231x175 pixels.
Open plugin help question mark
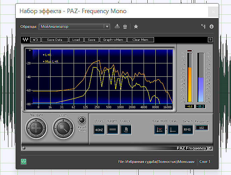point(210,40)
